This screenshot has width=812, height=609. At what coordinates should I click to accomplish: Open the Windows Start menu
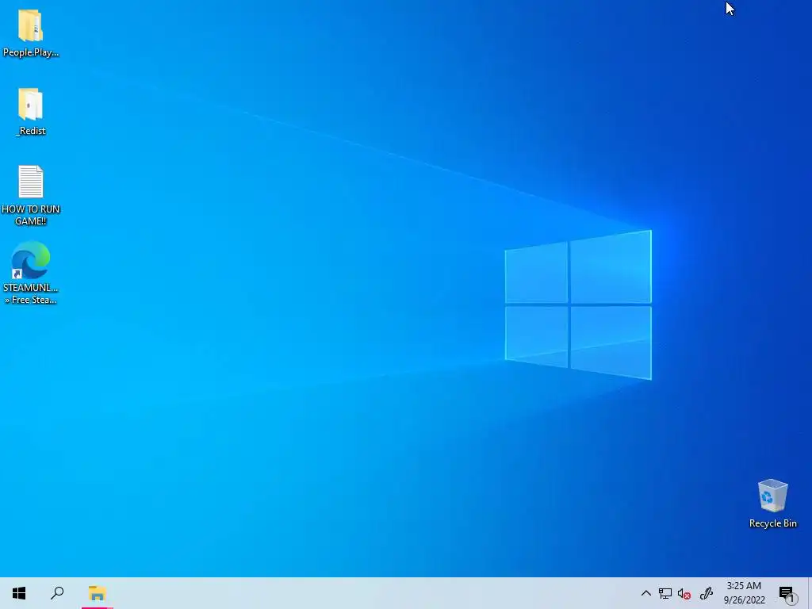tap(19, 593)
